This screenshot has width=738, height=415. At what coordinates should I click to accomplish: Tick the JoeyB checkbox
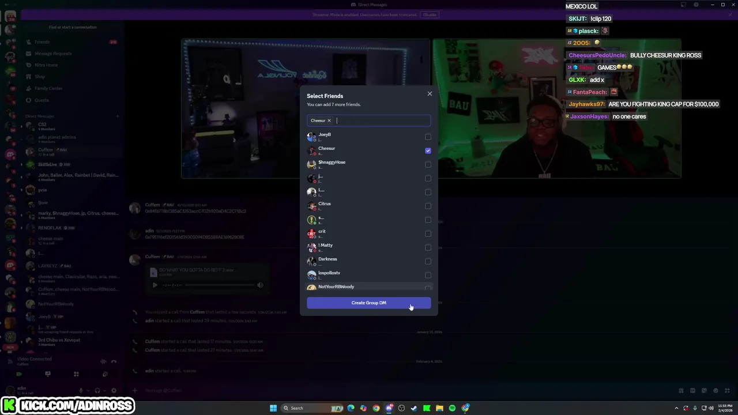point(428,137)
